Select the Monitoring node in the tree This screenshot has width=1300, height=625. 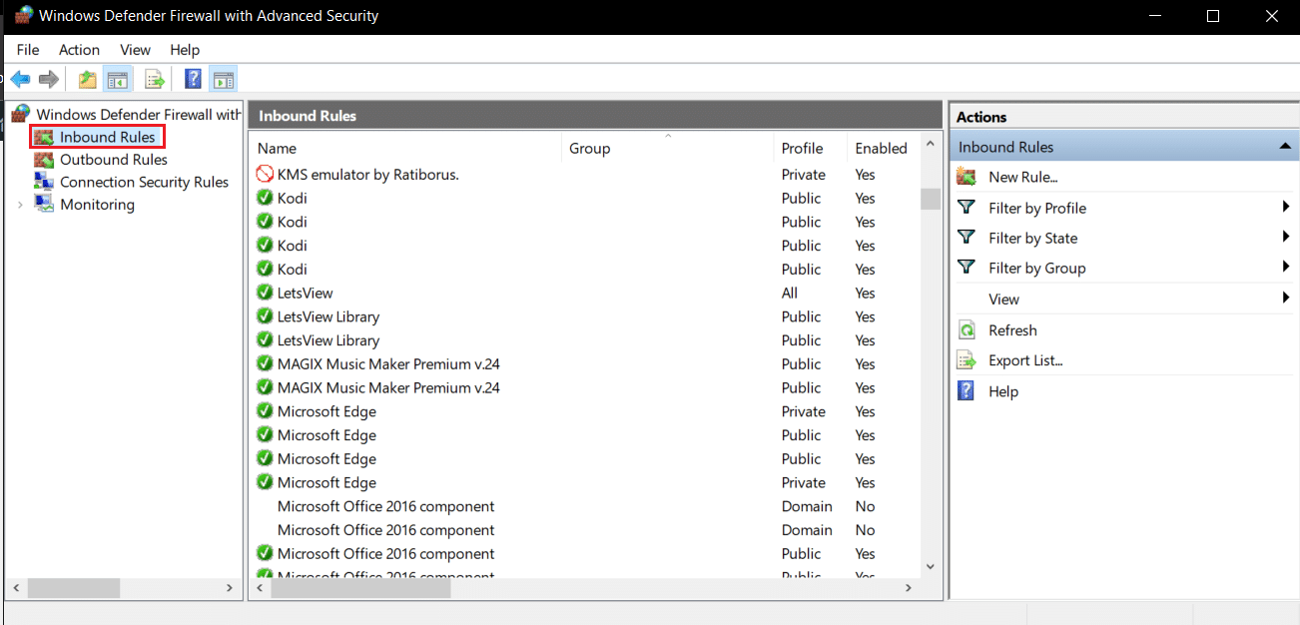97,205
